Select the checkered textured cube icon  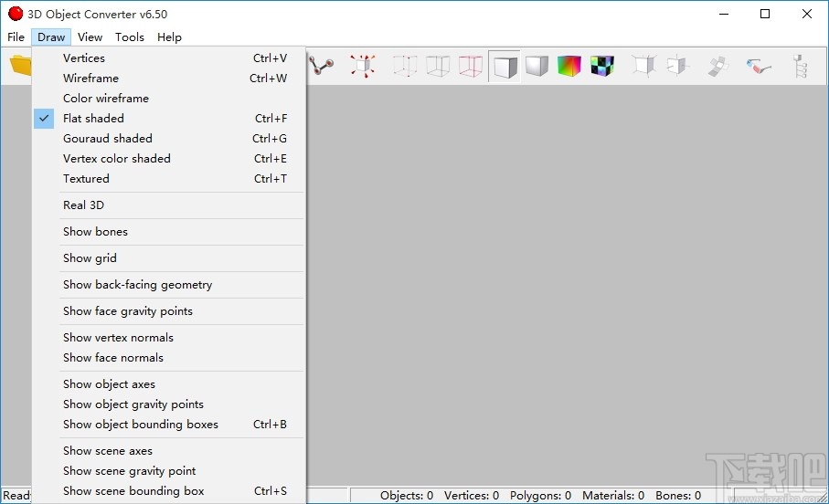point(602,66)
